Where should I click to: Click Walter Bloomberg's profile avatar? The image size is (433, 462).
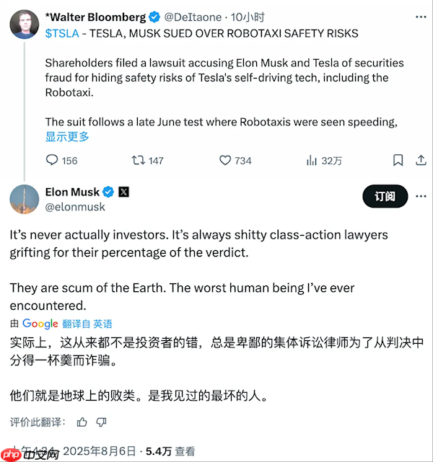[x=24, y=25]
